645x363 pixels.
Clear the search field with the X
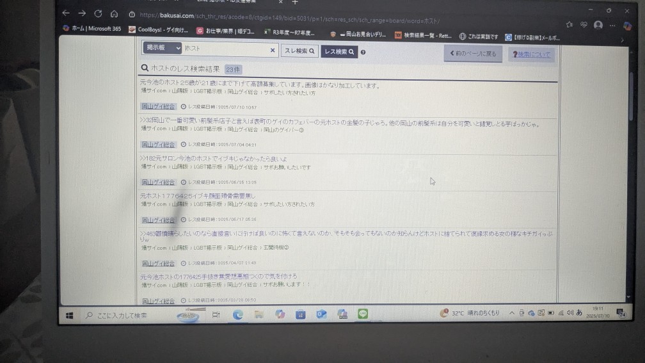point(273,50)
